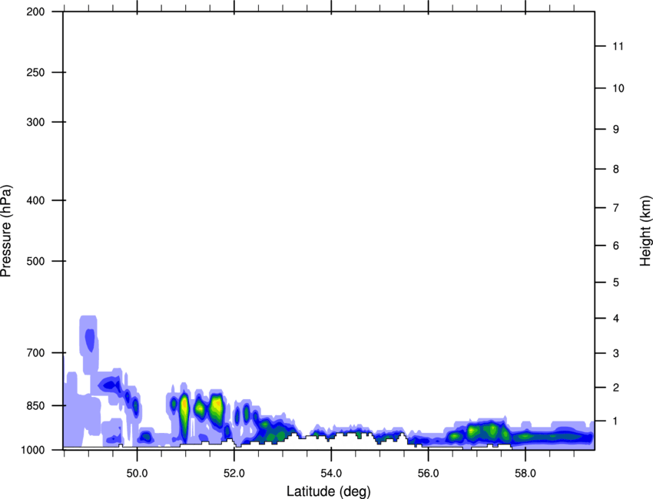Pick the 3 km height label

[x=615, y=353]
